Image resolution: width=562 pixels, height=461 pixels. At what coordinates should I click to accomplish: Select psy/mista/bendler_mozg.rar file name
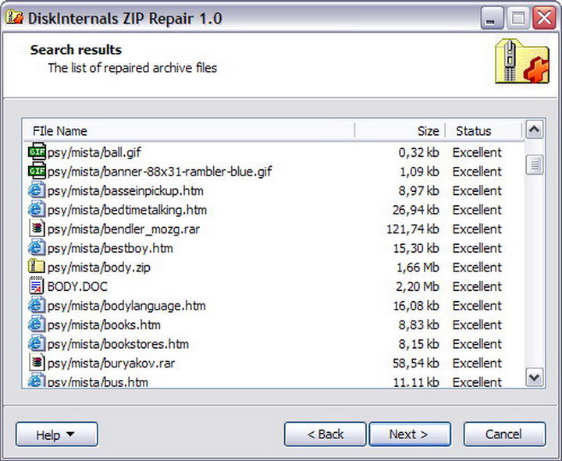(x=123, y=229)
